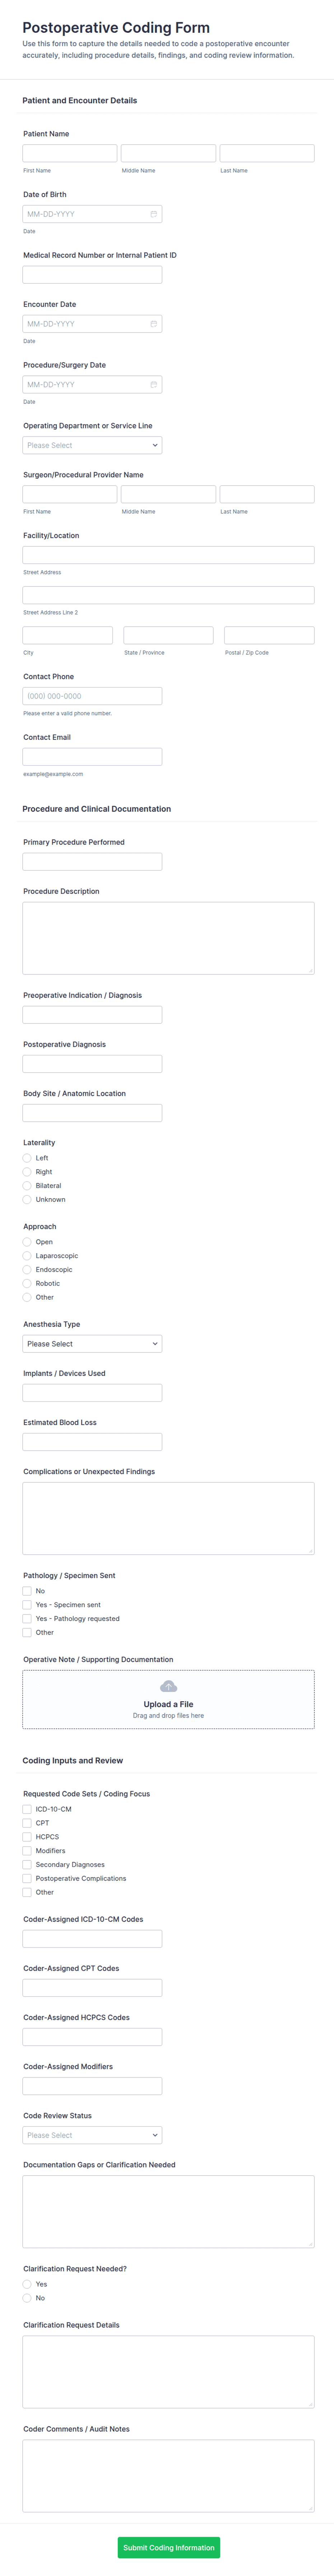Open the Operating Department or Service Line dropdown
334x2576 pixels.
(92, 445)
